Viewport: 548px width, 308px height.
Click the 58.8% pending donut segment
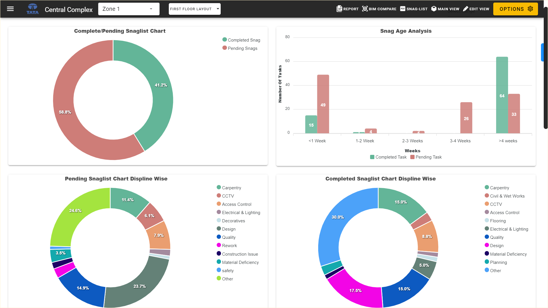pyautogui.click(x=65, y=112)
